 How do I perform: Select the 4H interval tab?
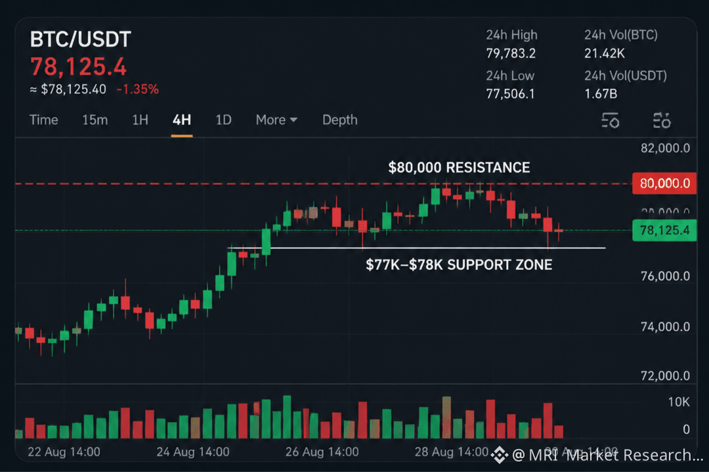[182, 120]
